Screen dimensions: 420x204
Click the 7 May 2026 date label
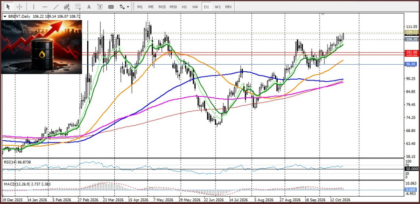[164, 200]
